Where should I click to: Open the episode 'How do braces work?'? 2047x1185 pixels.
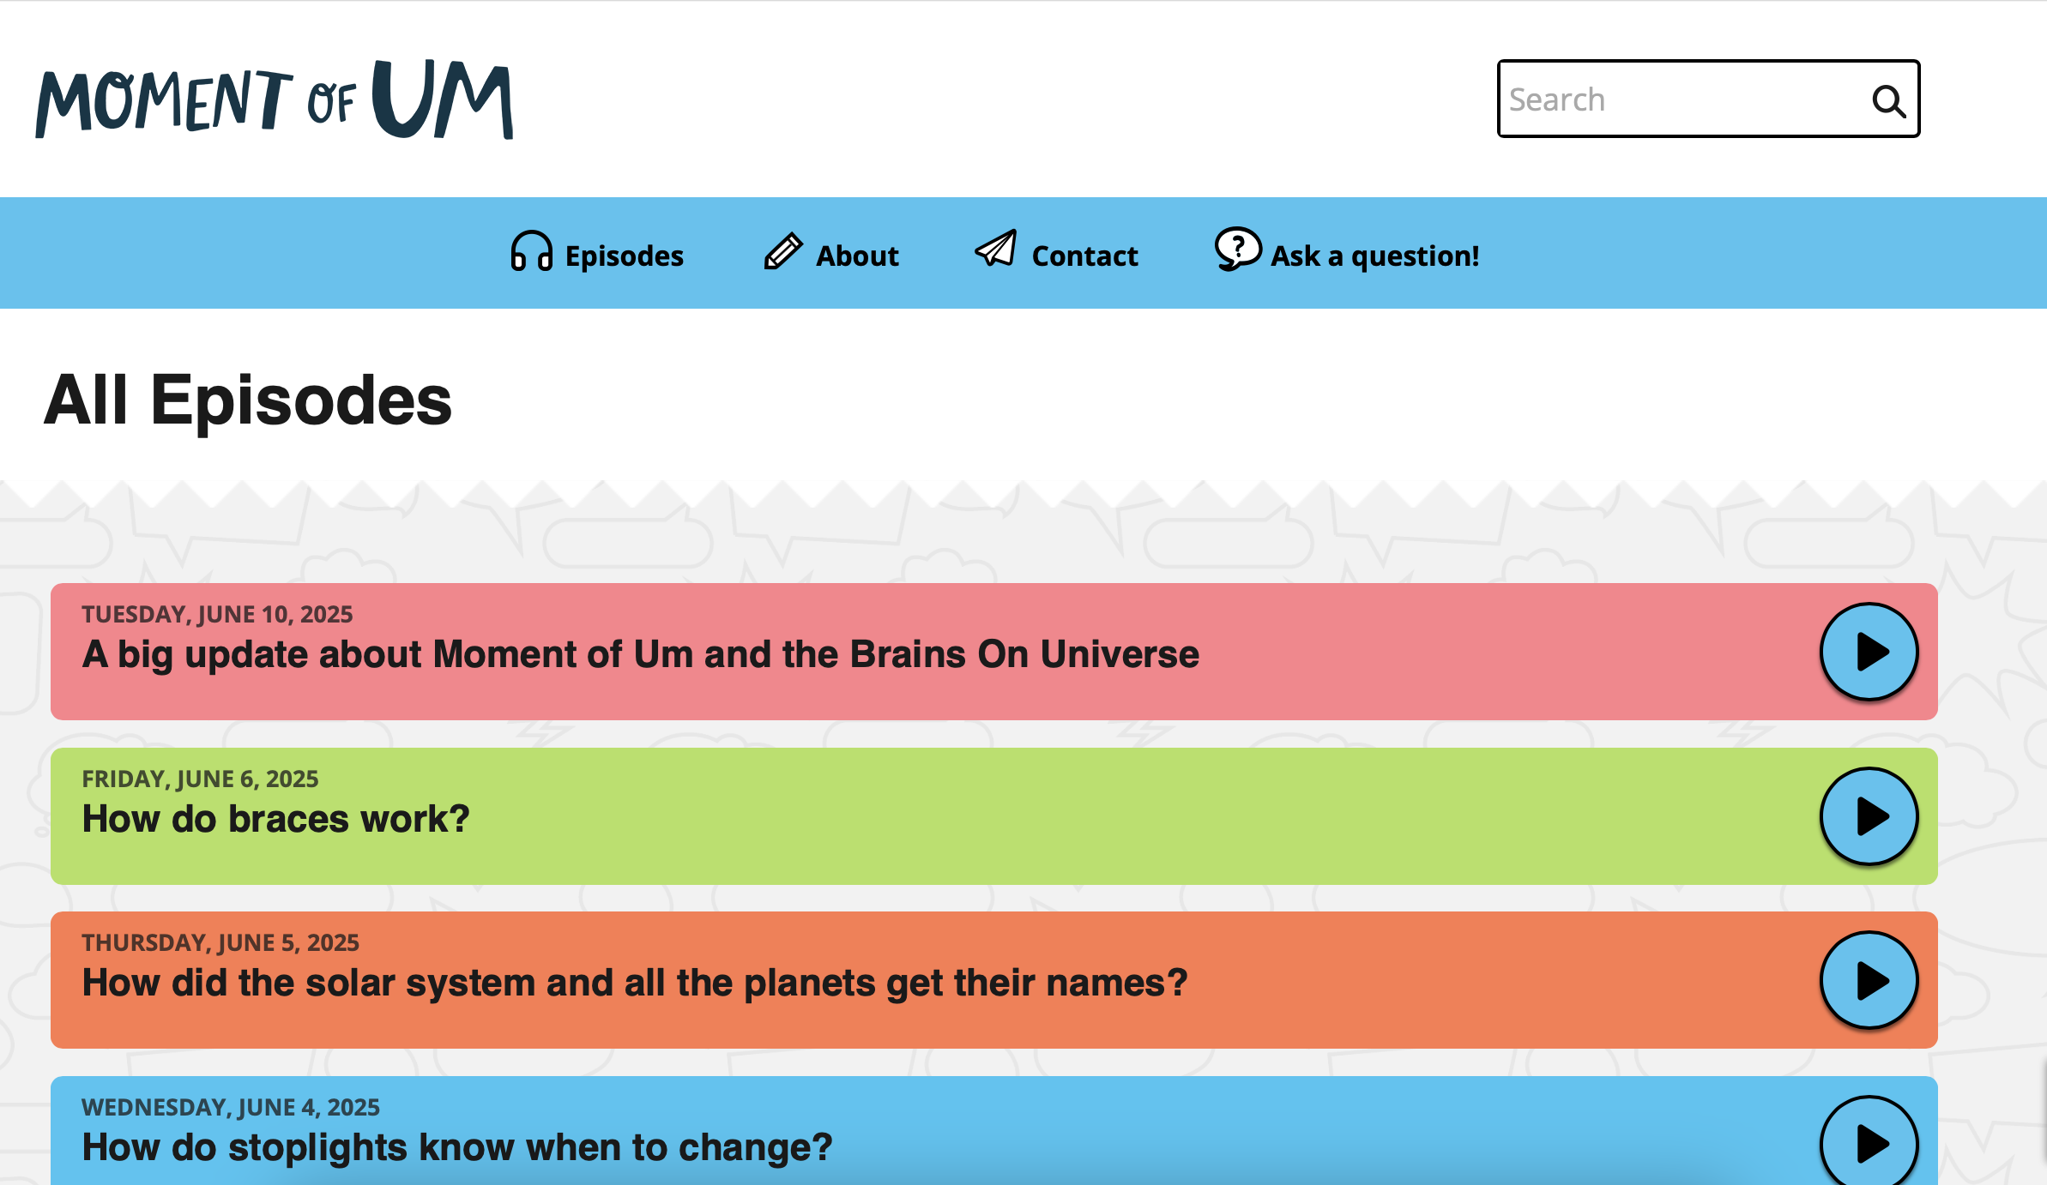click(x=275, y=819)
